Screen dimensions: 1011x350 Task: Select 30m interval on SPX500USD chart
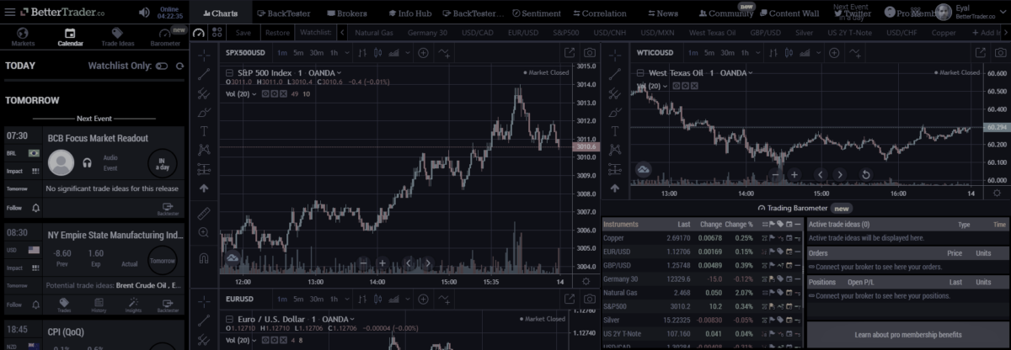click(x=318, y=52)
